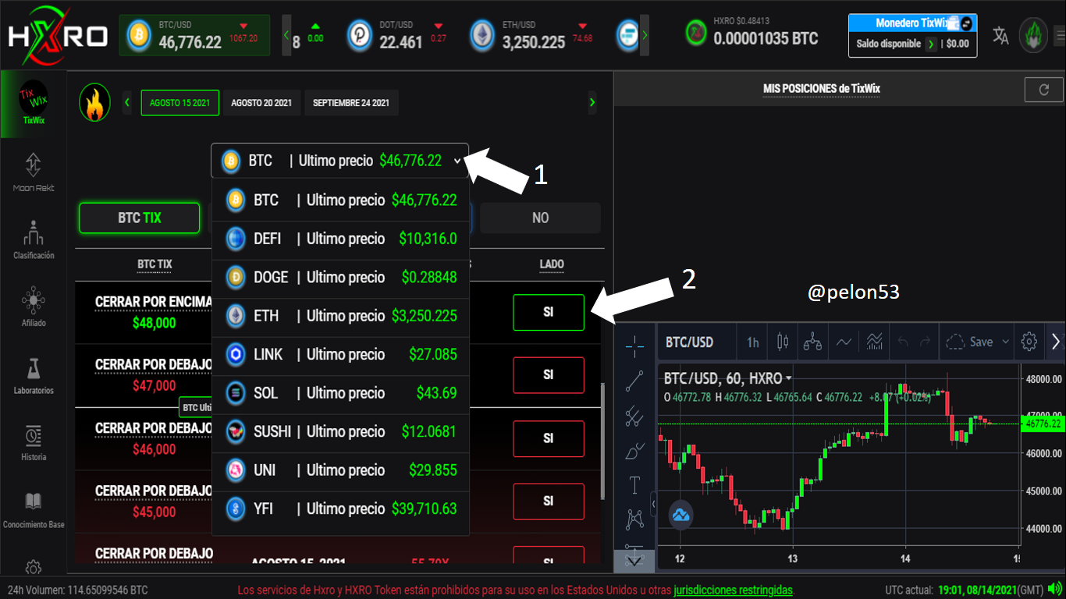This screenshot has width=1066, height=599.
Task: Expand the chart toolbar's right arrow
Action: [x=1056, y=342]
